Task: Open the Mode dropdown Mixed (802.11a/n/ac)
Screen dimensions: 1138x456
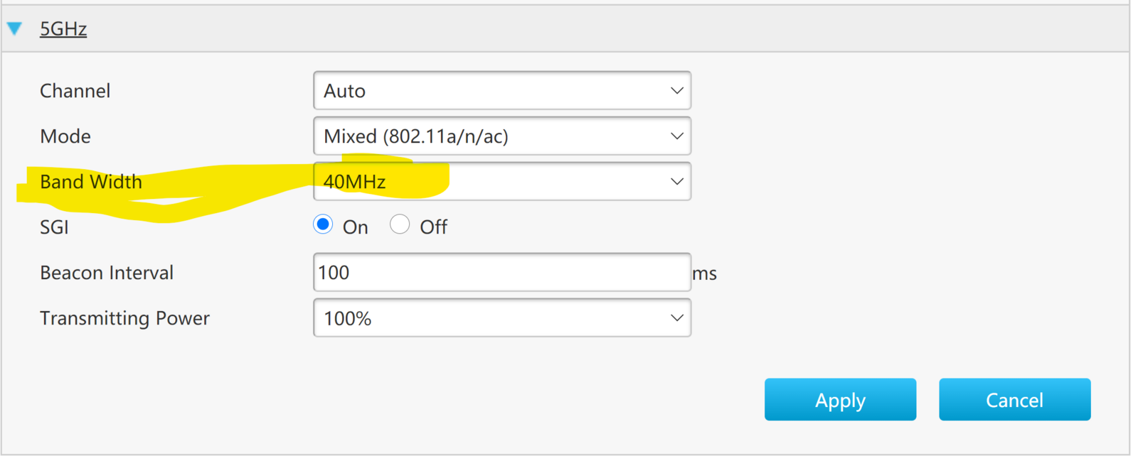Action: 502,136
